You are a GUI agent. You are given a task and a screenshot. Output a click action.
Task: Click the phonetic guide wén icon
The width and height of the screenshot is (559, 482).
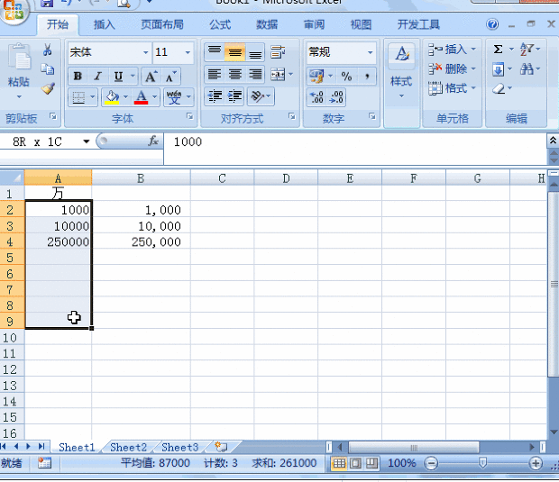pyautogui.click(x=174, y=97)
